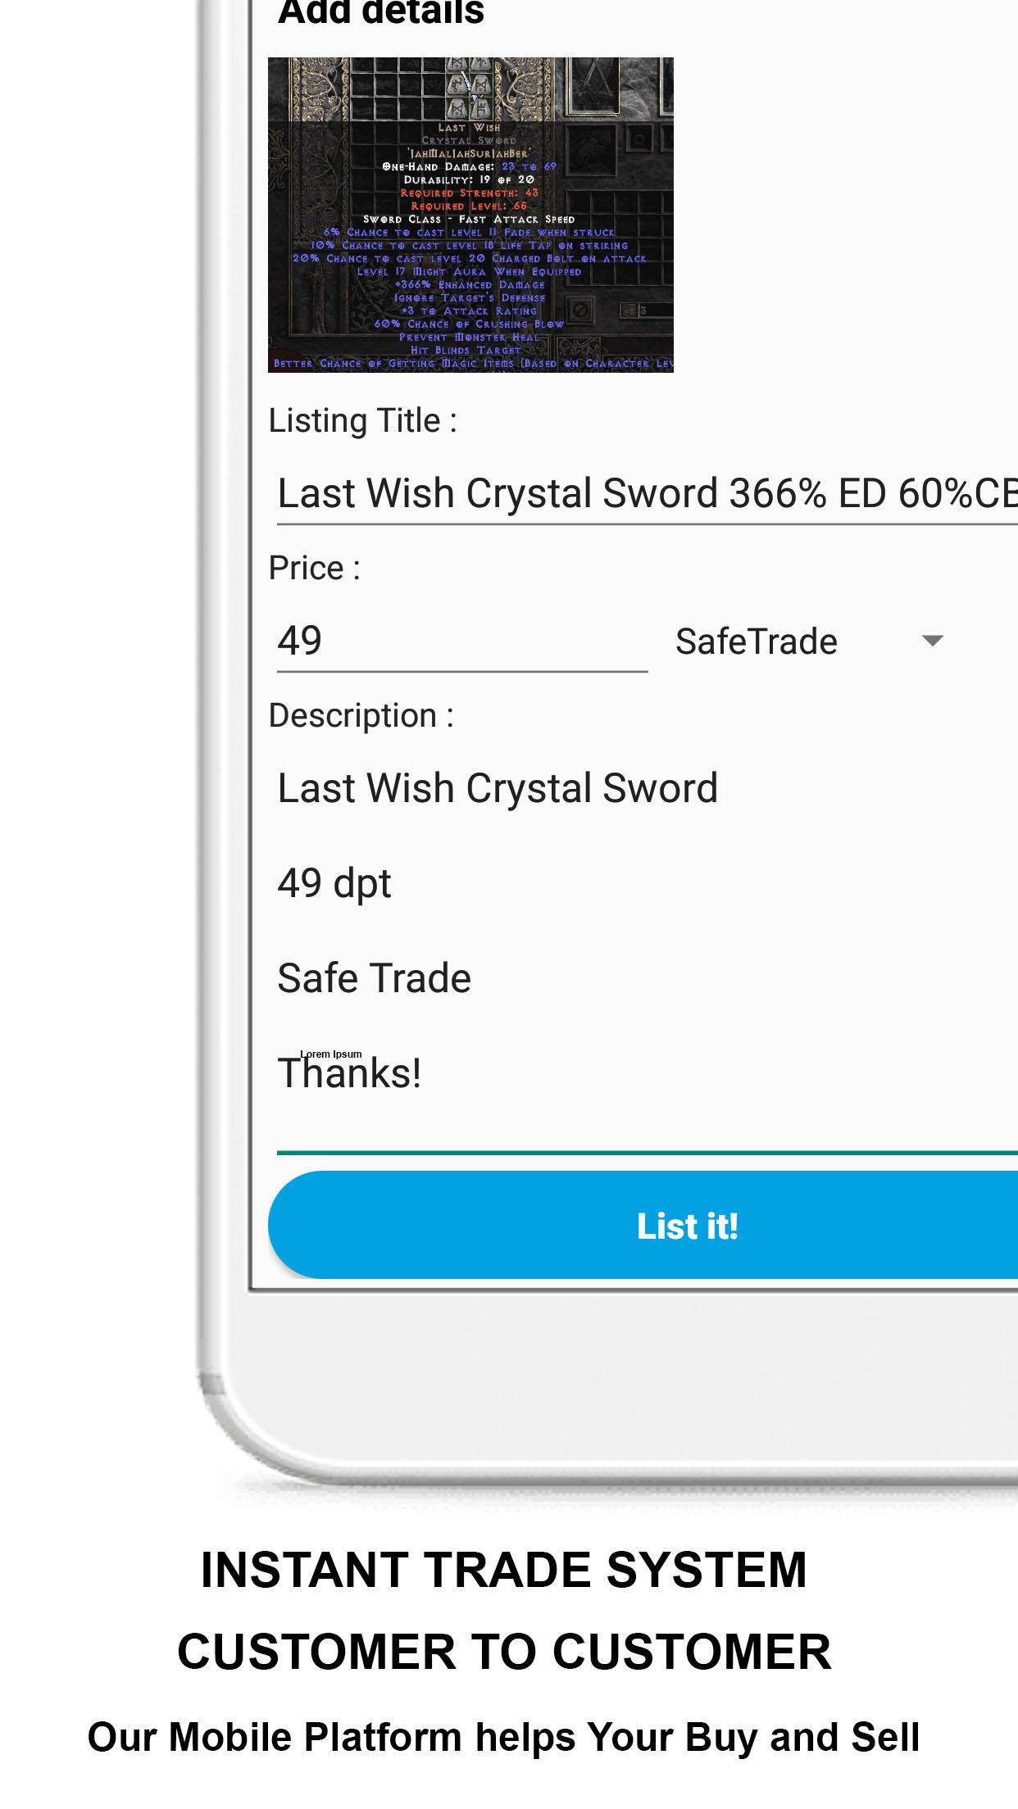This screenshot has width=1018, height=1809.
Task: Click the INSTANT TRADE SYSTEM headline
Action: pyautogui.click(x=504, y=1571)
